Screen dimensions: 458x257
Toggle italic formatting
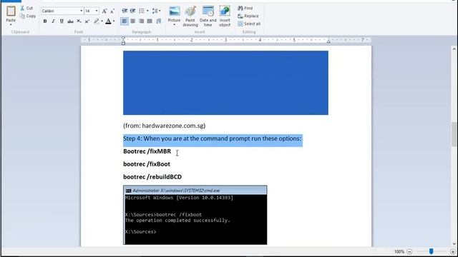coord(53,21)
